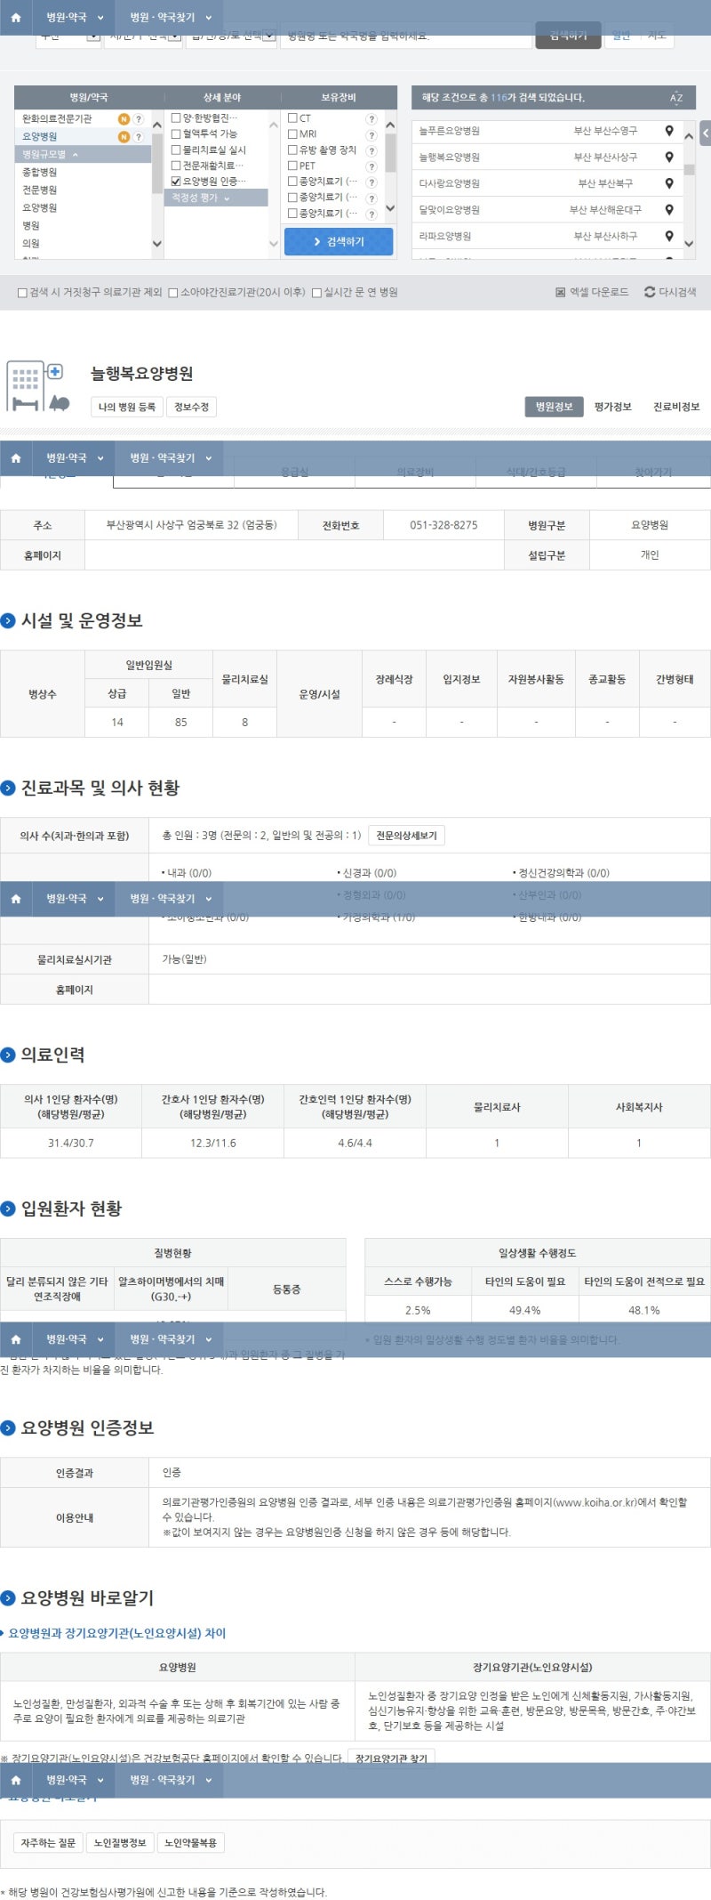The width and height of the screenshot is (711, 1900).
Task: Click the 유방 촬영 장치 checkbox
Action: pyautogui.click(x=292, y=150)
